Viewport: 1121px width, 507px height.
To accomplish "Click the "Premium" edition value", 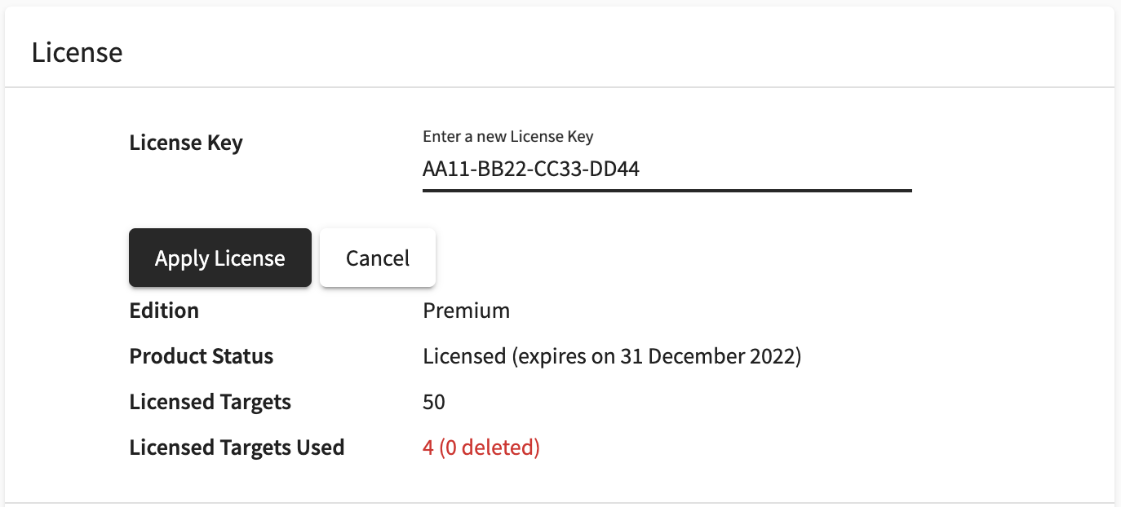I will [x=466, y=311].
